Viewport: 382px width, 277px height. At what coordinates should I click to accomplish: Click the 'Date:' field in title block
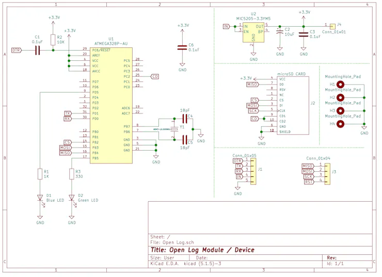[x=202, y=258]
